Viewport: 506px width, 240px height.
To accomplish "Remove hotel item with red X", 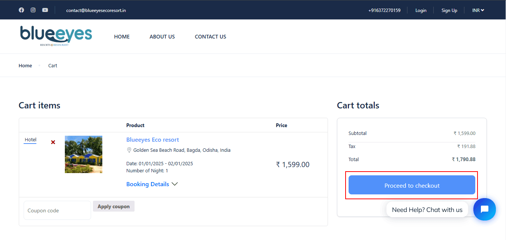I will click(53, 142).
